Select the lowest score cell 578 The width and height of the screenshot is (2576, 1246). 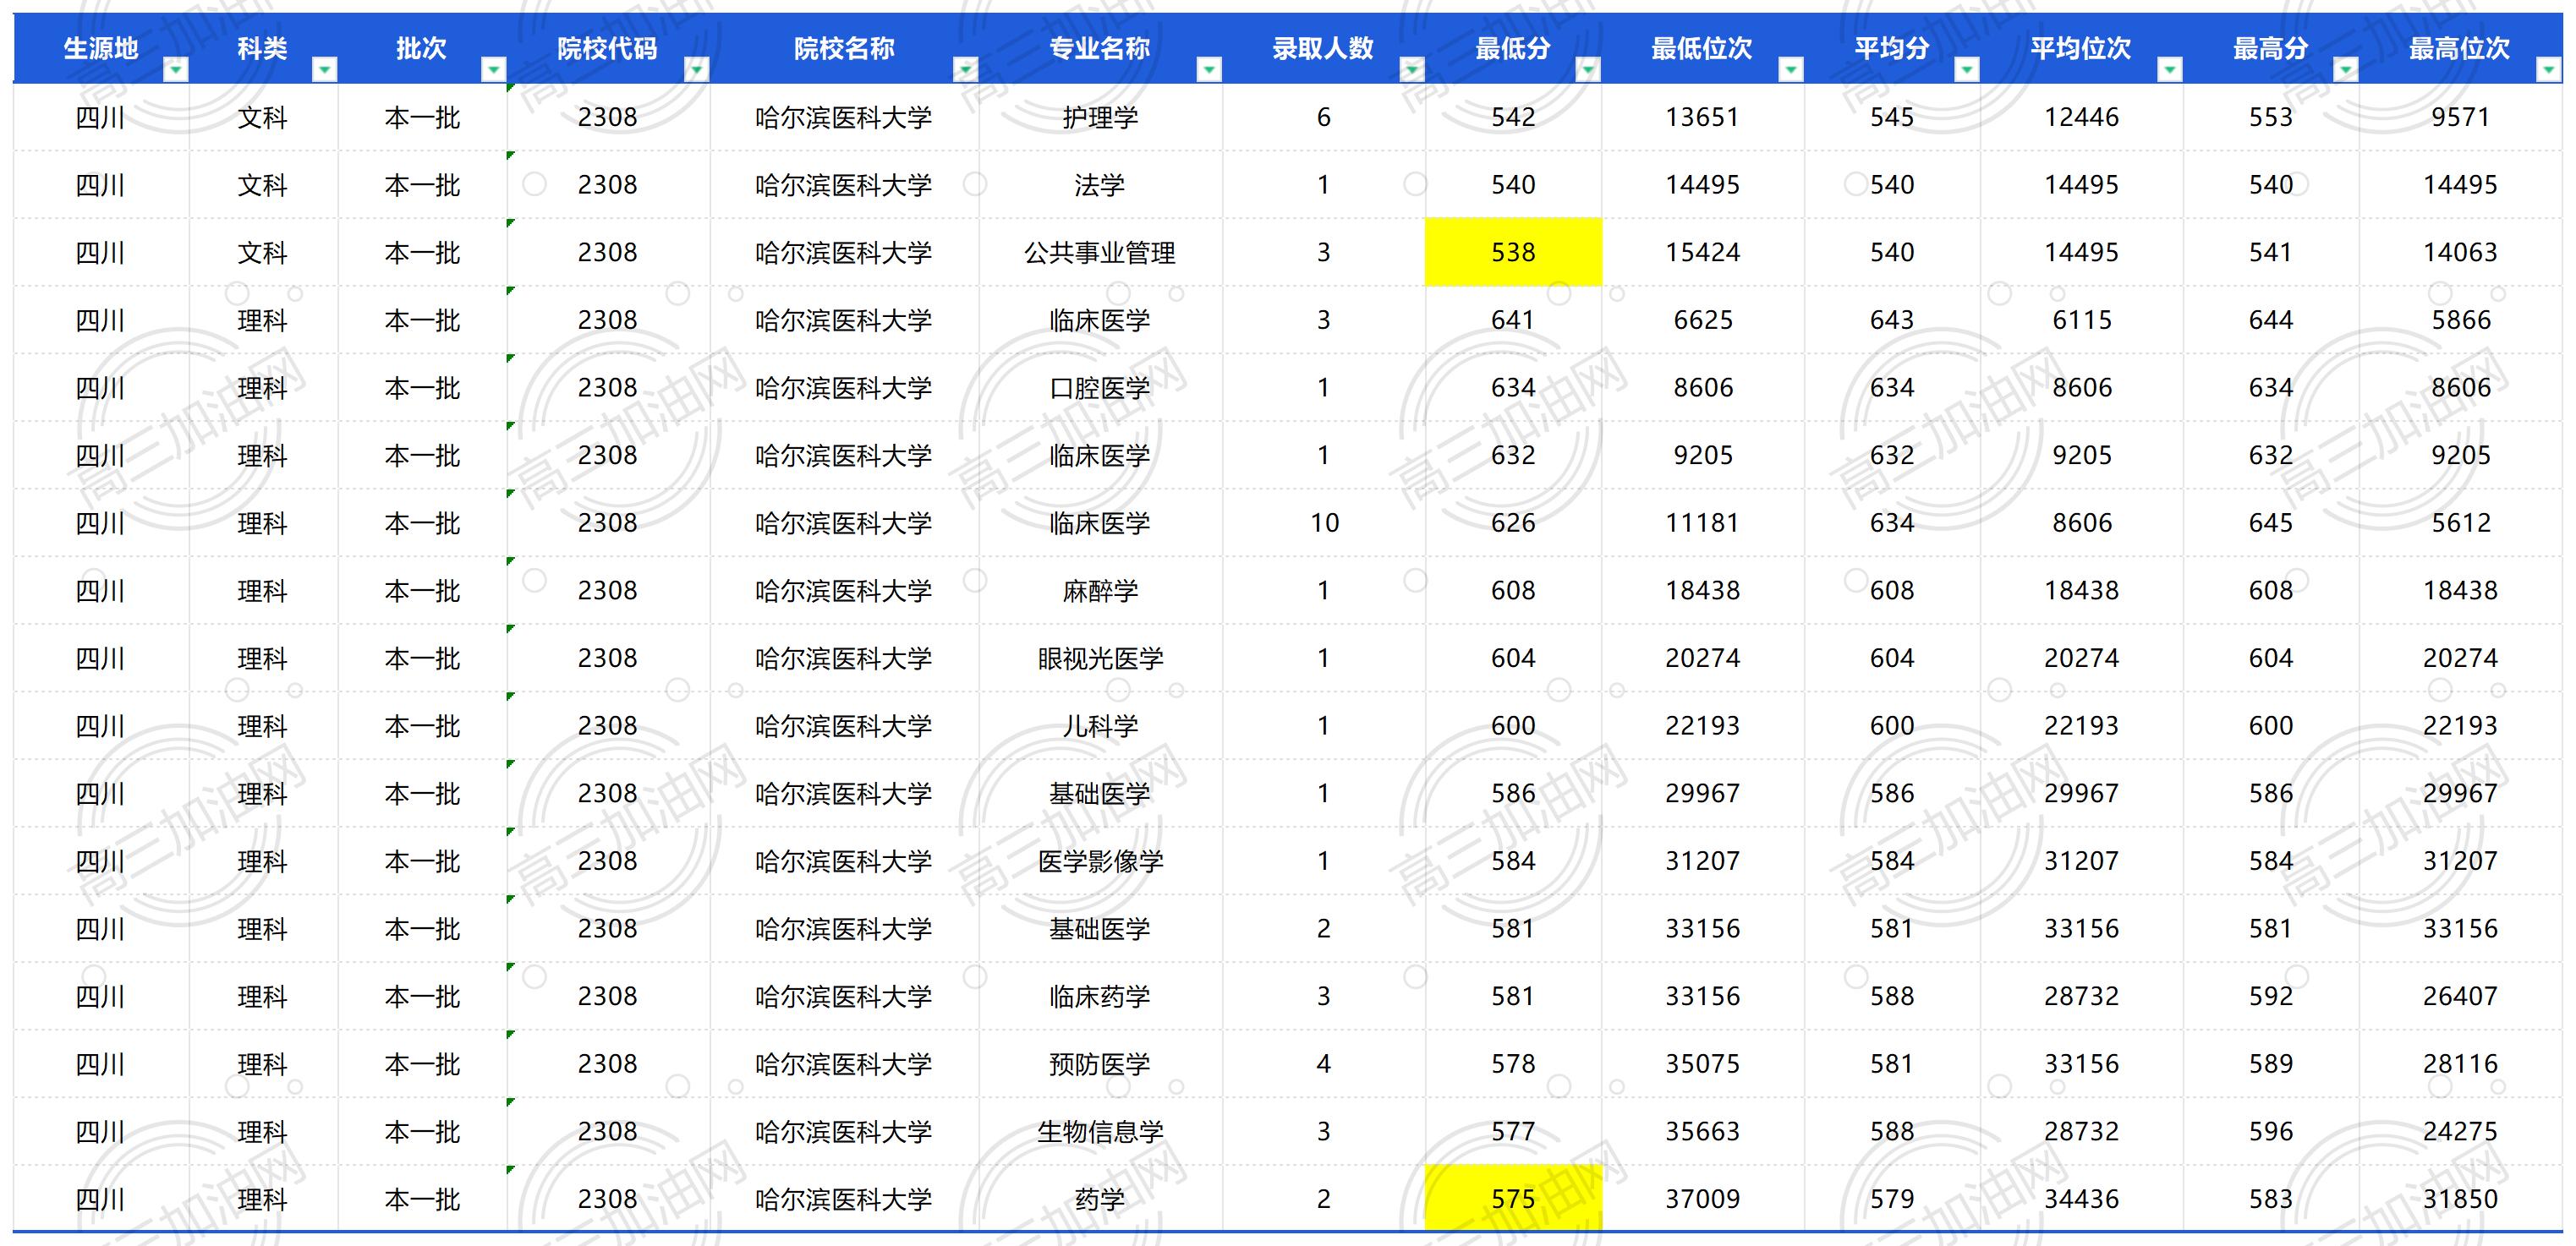coord(1513,1064)
